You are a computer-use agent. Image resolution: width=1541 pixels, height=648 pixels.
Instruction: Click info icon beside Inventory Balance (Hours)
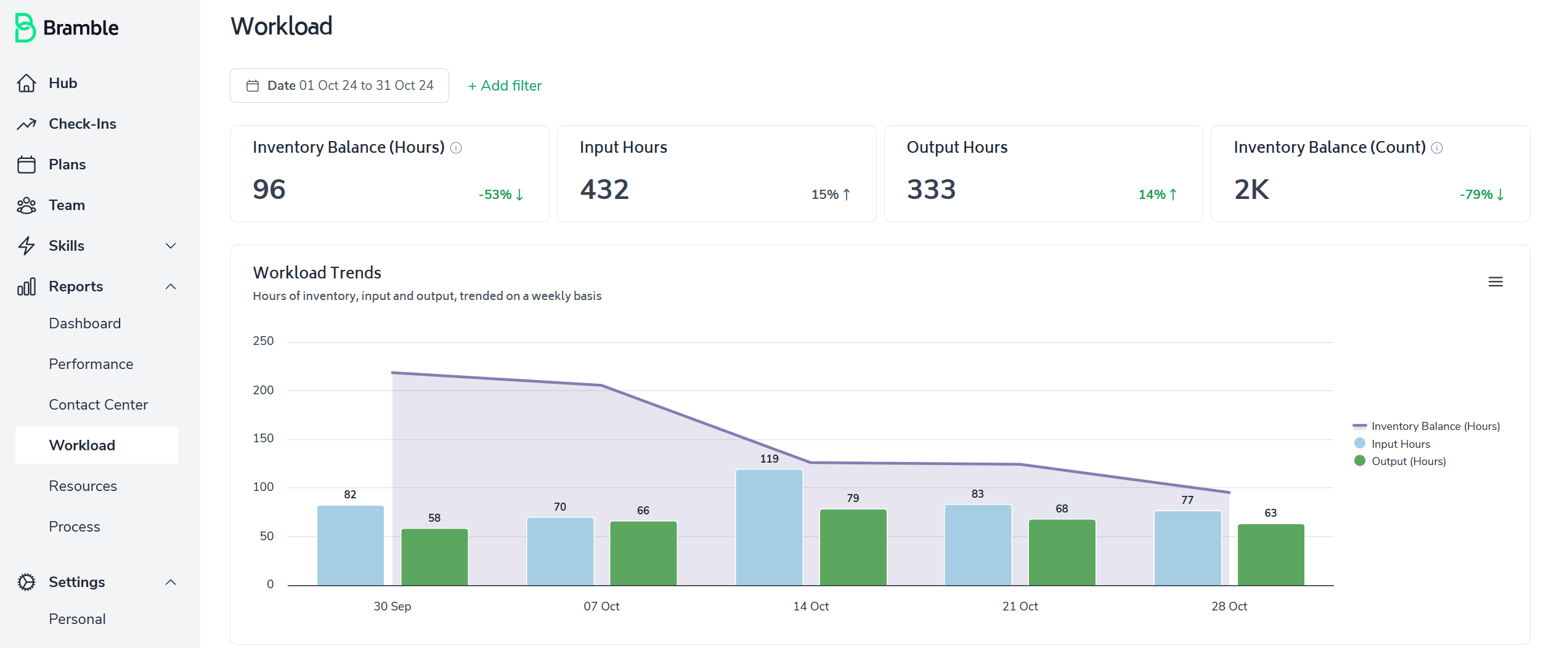pos(456,148)
